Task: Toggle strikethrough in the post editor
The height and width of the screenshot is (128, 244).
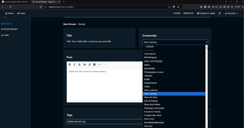Action: click(x=79, y=65)
